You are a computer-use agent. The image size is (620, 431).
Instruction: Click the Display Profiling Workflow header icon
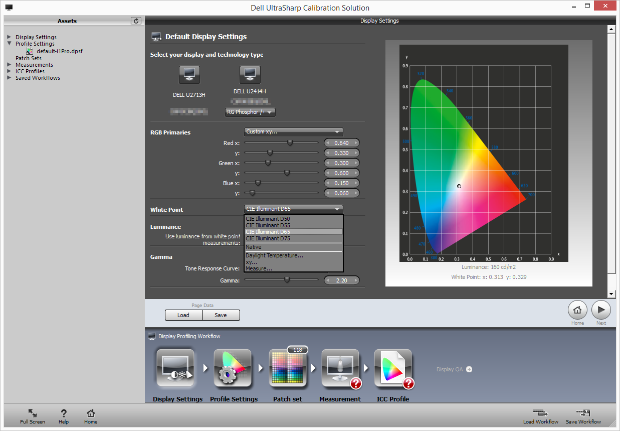[x=152, y=336]
